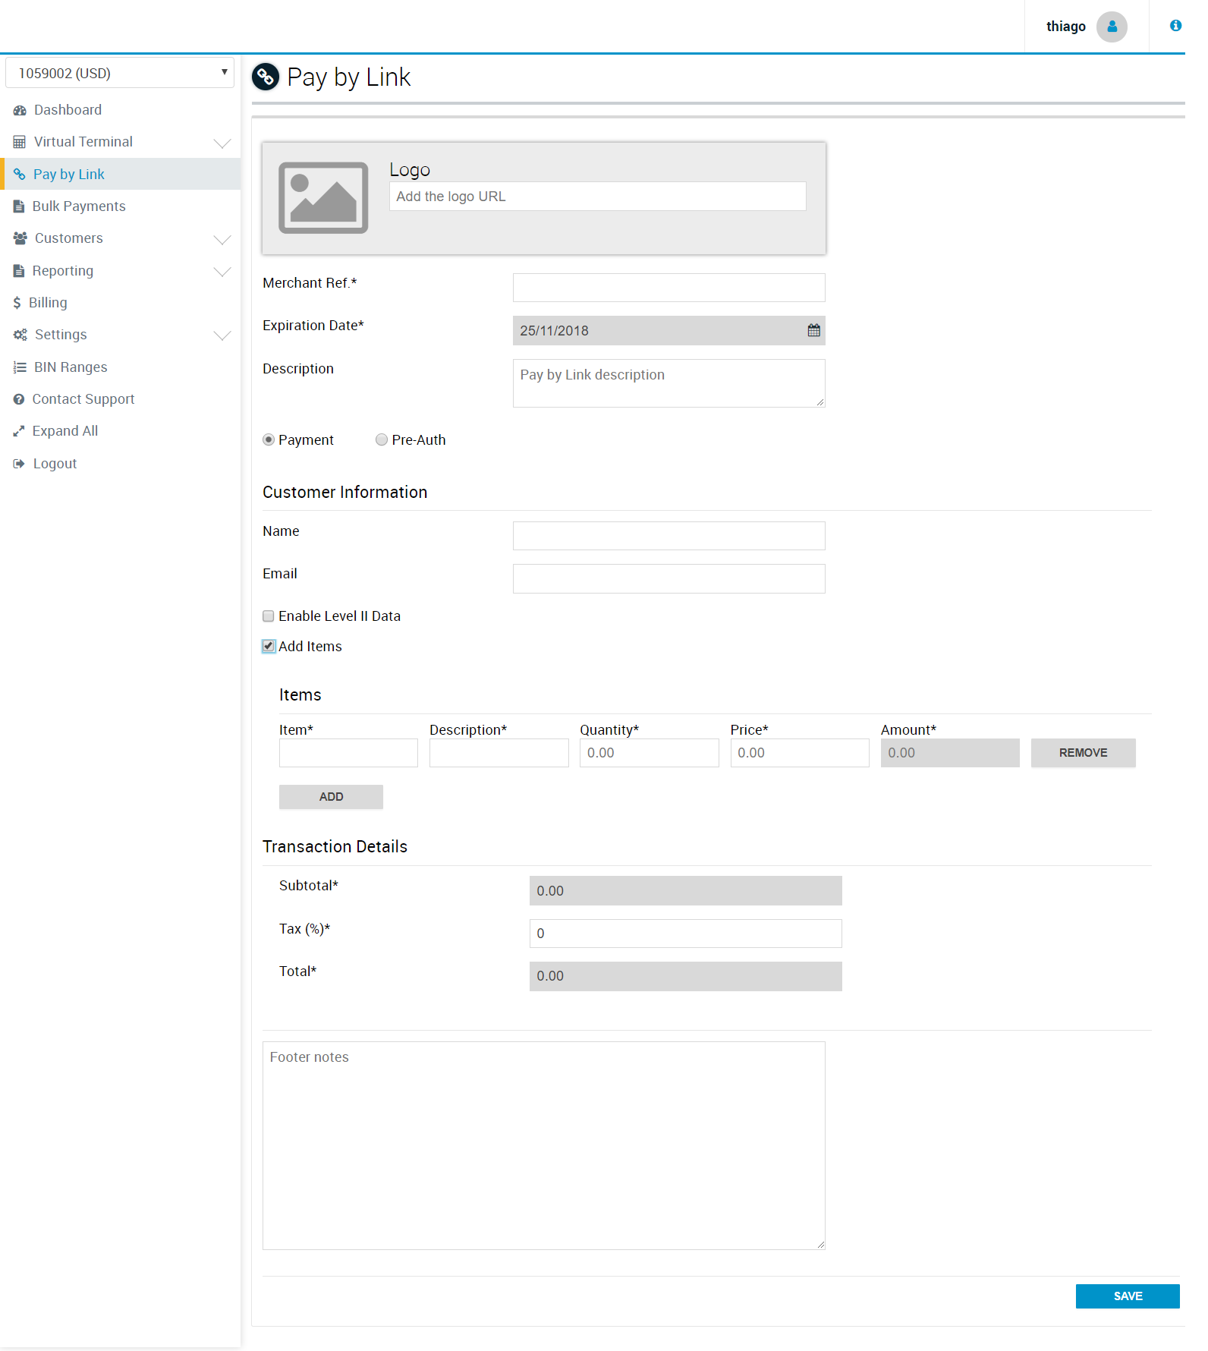Go to BIN Ranges in sidebar
This screenshot has width=1208, height=1351.
(71, 367)
